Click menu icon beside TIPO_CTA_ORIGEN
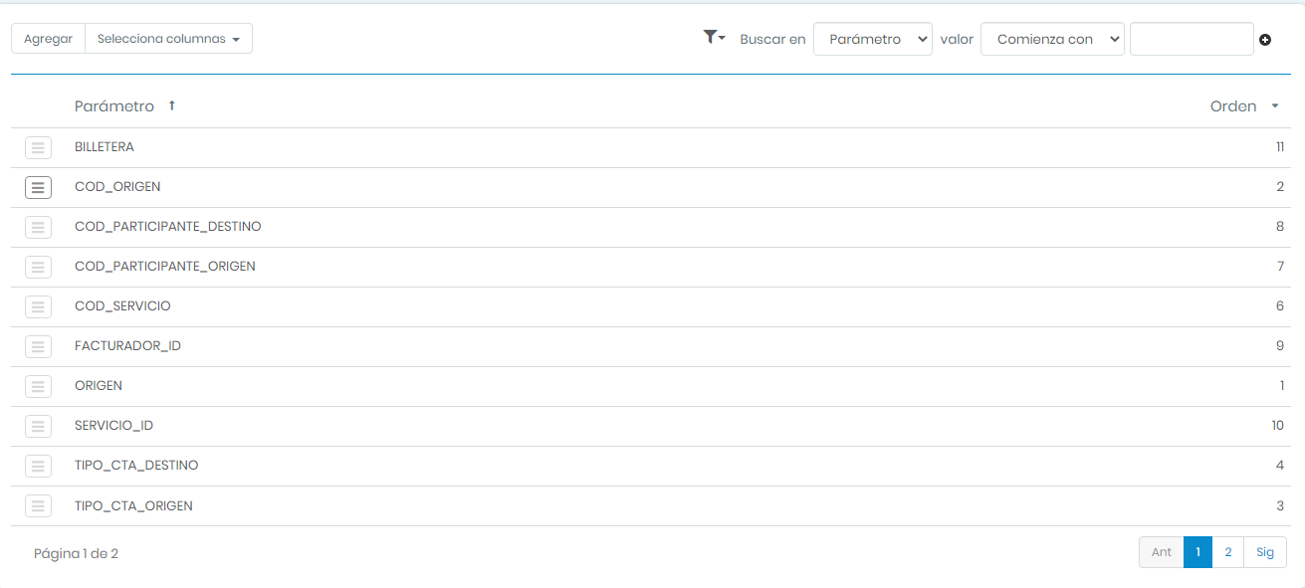The image size is (1305, 588). [x=38, y=505]
